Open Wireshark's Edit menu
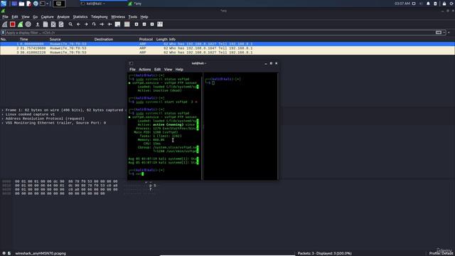 click(x=14, y=17)
